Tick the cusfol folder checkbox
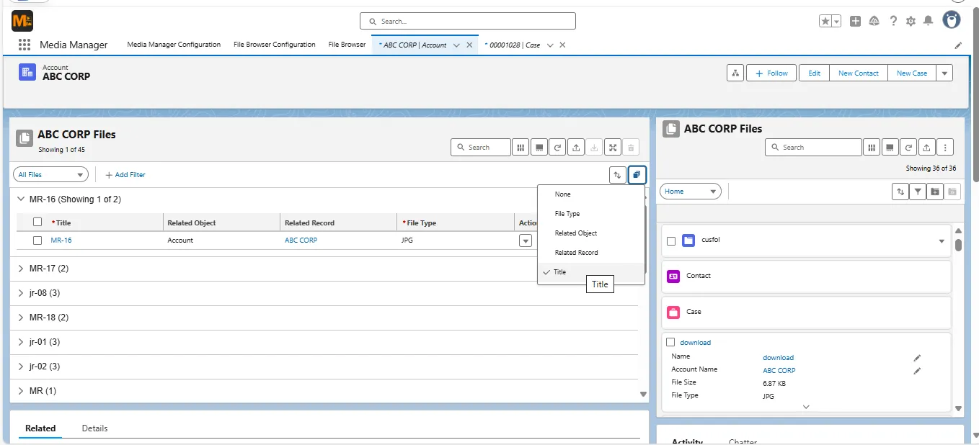 point(671,241)
